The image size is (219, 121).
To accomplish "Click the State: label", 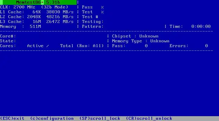I will pos(8,41).
